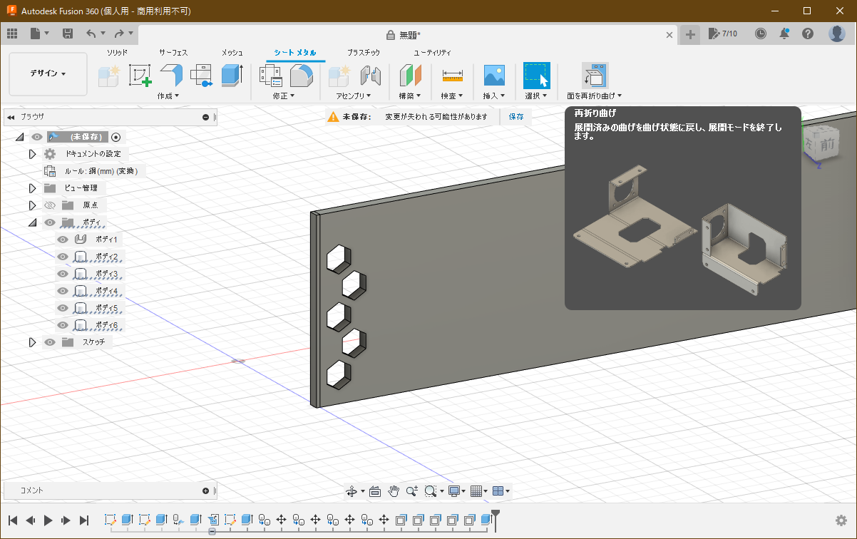
Task: Open the 構築 dropdown menu
Action: pyautogui.click(x=410, y=96)
